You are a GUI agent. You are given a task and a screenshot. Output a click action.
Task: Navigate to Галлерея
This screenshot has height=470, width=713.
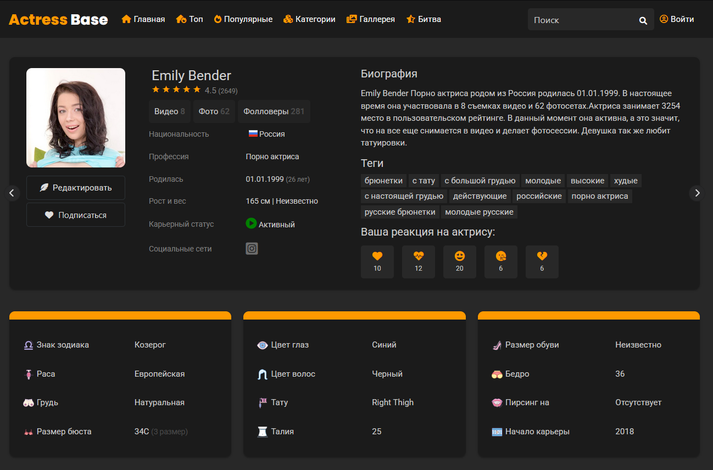point(371,19)
